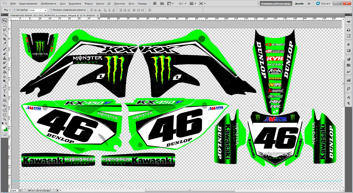
Task: Select the Rectangle shape tool
Action: coord(5,100)
